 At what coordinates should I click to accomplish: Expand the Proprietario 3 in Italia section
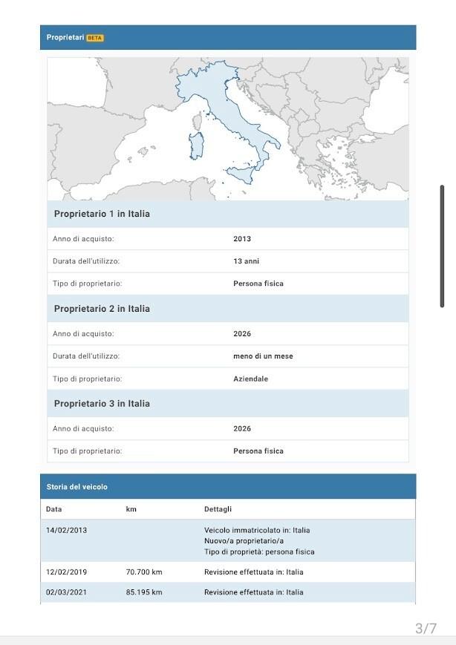coord(102,404)
